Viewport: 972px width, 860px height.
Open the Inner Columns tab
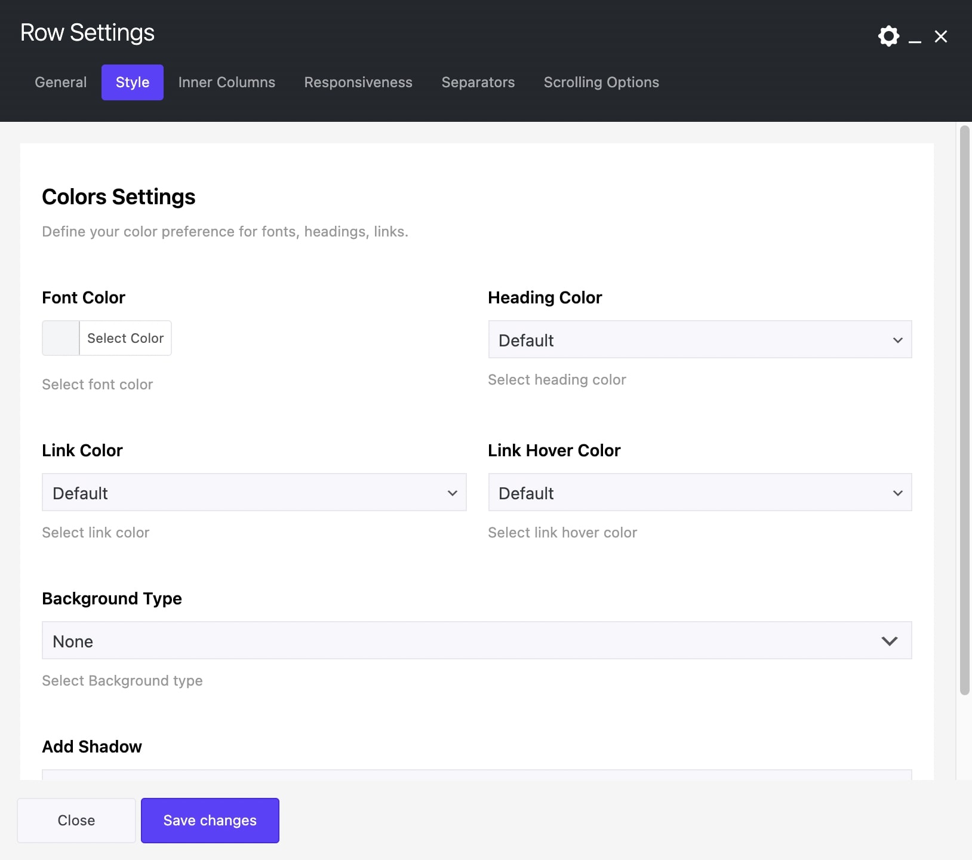(x=227, y=82)
